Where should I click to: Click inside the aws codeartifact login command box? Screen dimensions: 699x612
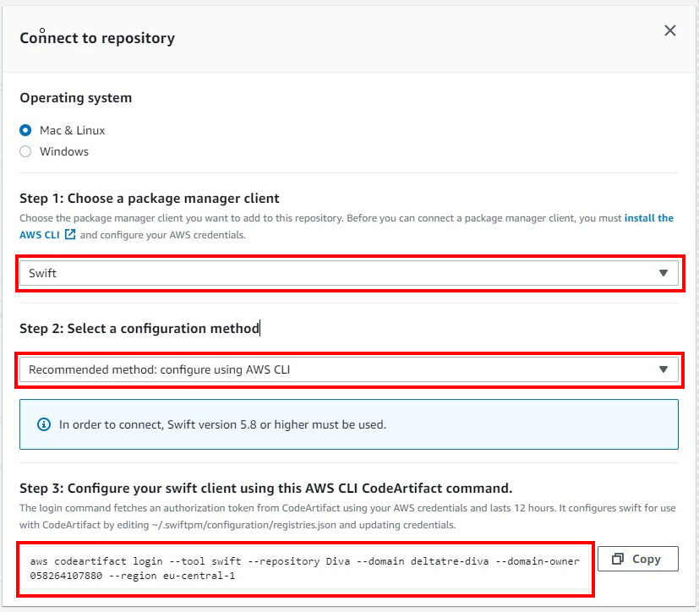click(x=305, y=568)
